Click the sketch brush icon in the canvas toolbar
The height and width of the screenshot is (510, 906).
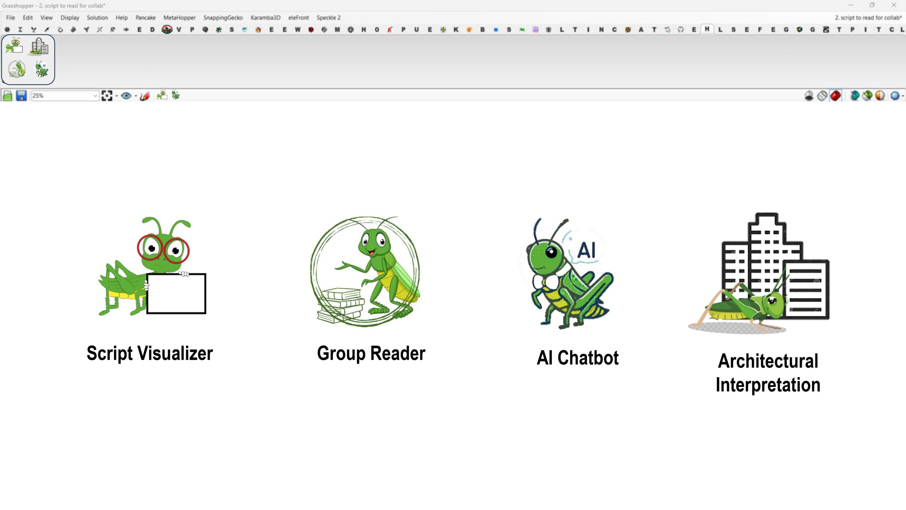[145, 96]
